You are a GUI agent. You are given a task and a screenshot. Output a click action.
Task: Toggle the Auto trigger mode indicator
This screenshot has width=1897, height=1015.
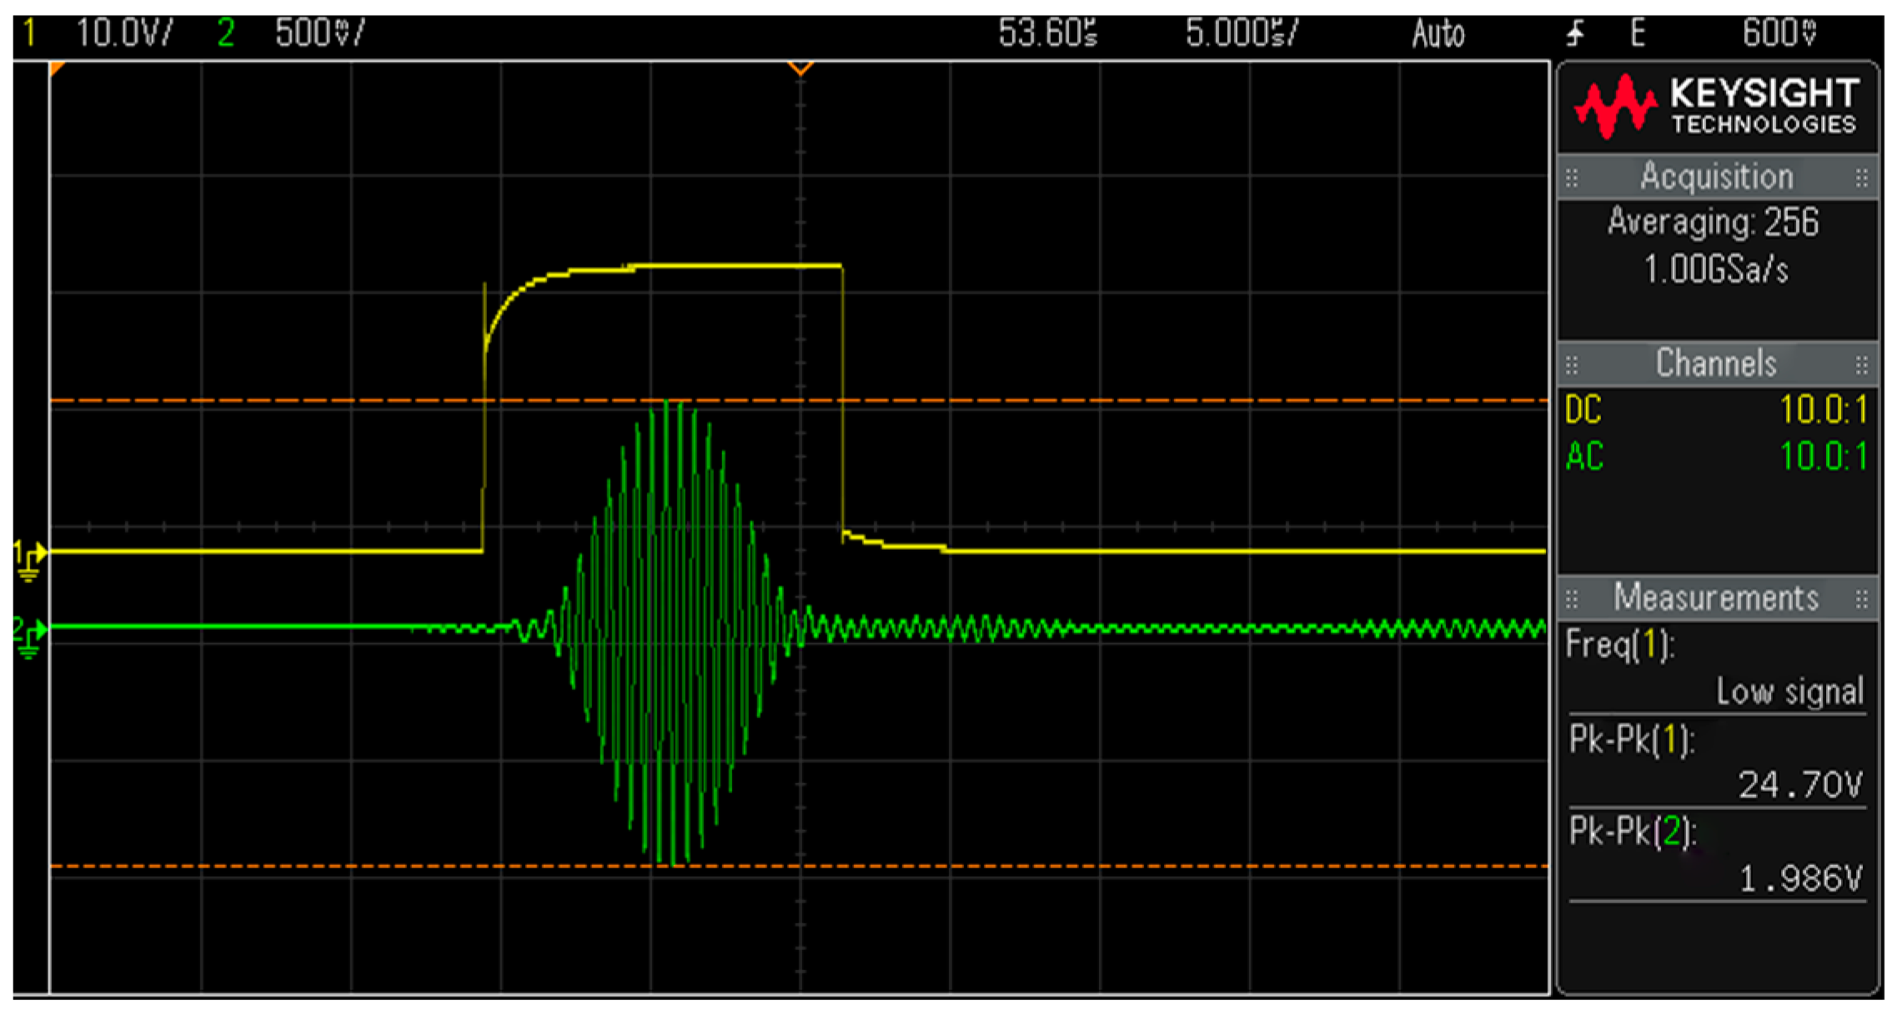(x=1438, y=34)
